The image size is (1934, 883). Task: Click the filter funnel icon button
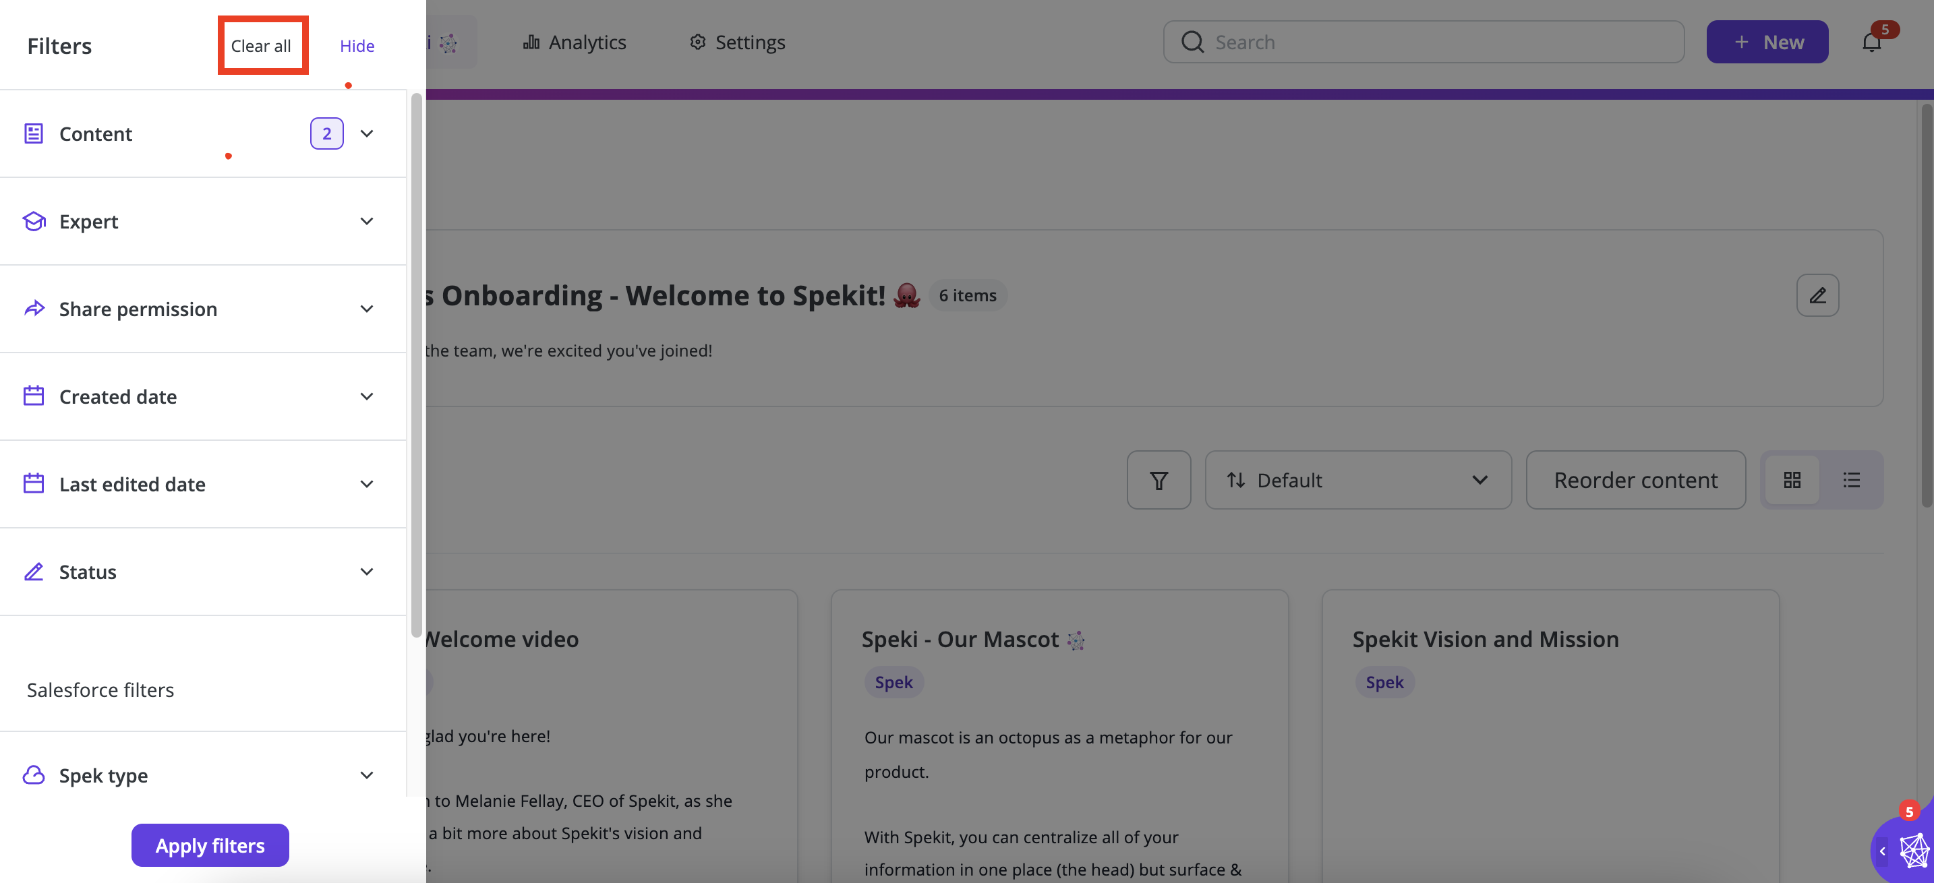click(x=1159, y=480)
